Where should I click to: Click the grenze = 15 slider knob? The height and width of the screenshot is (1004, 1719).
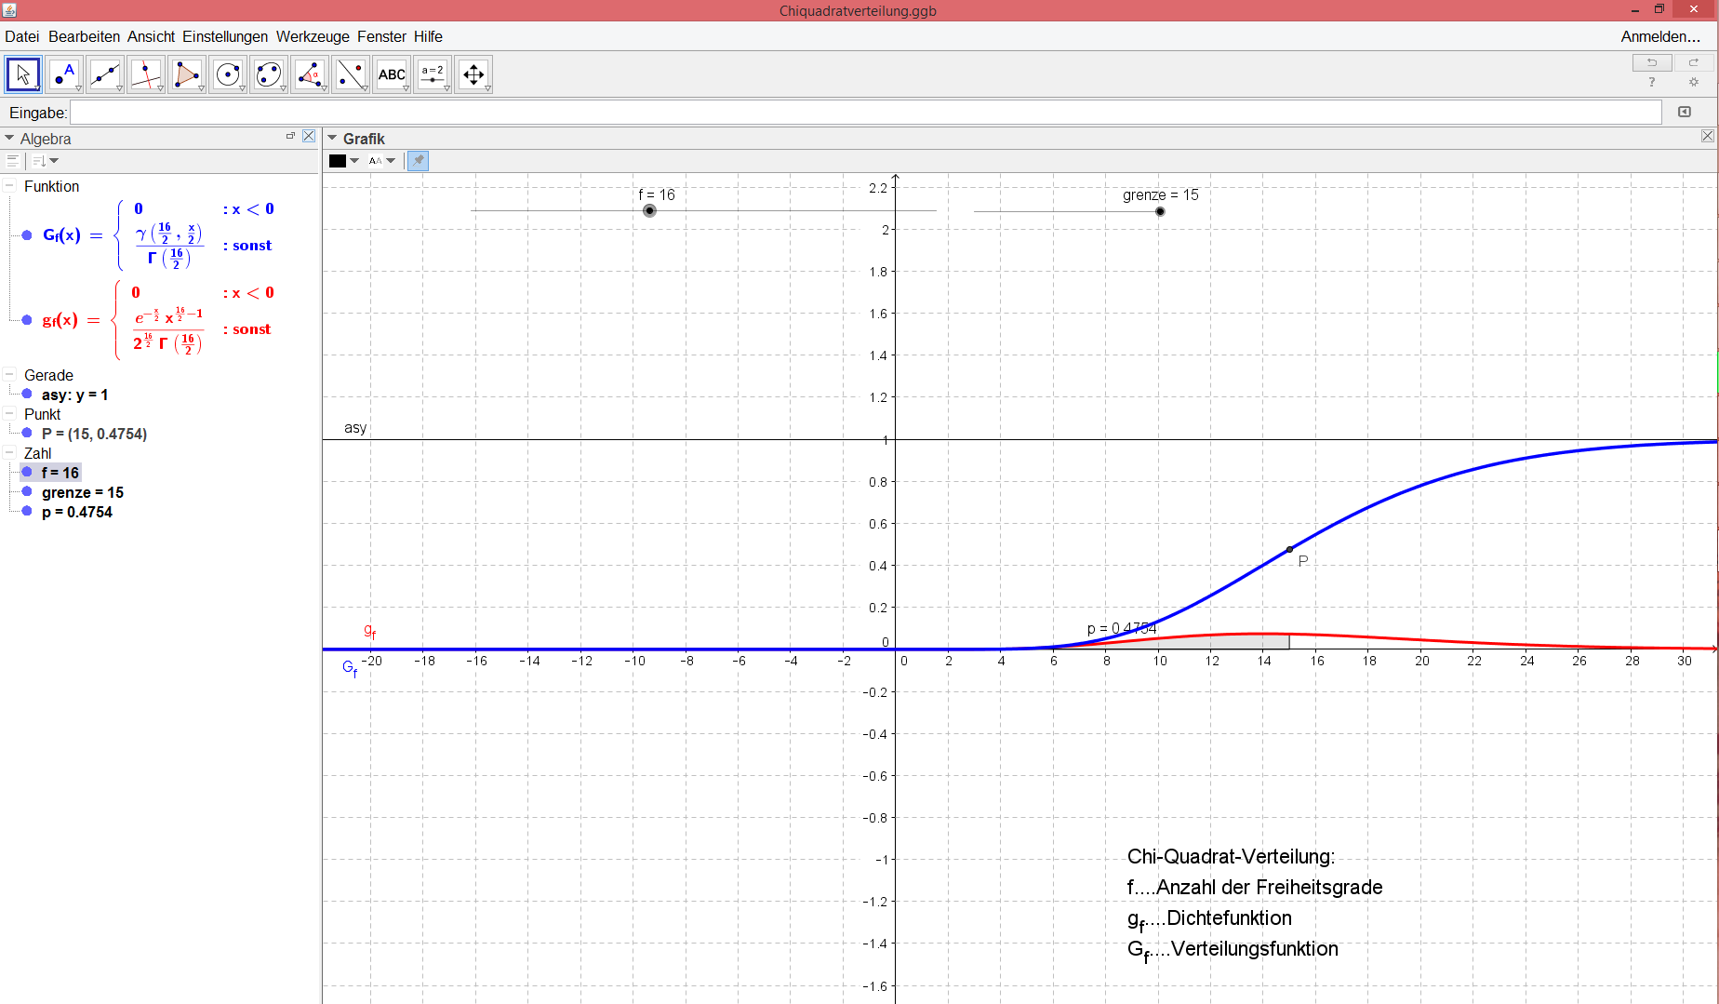(x=1160, y=211)
